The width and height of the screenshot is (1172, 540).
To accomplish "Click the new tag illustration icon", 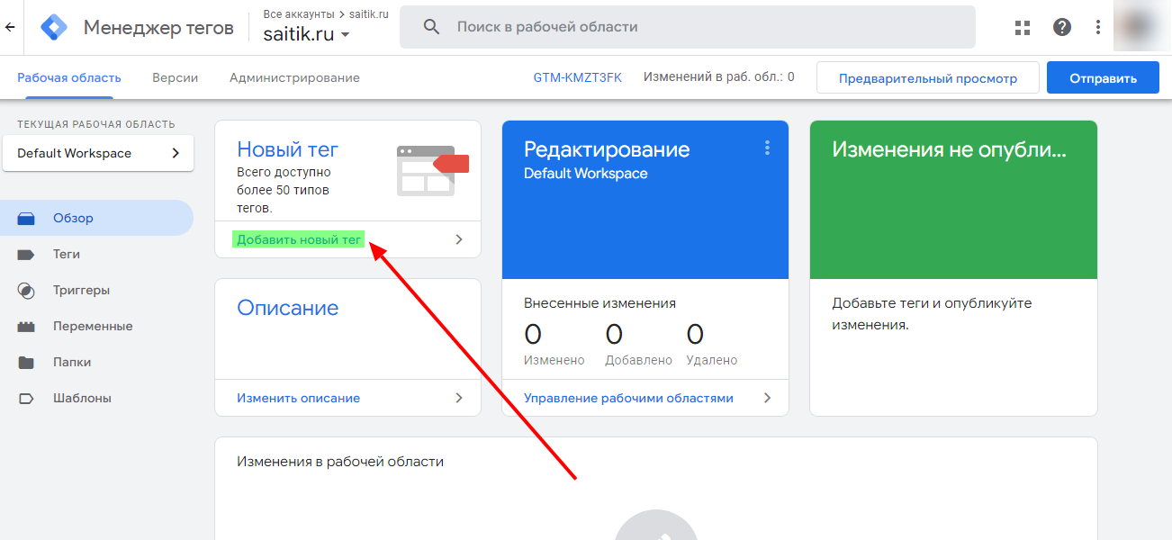I will 433,170.
